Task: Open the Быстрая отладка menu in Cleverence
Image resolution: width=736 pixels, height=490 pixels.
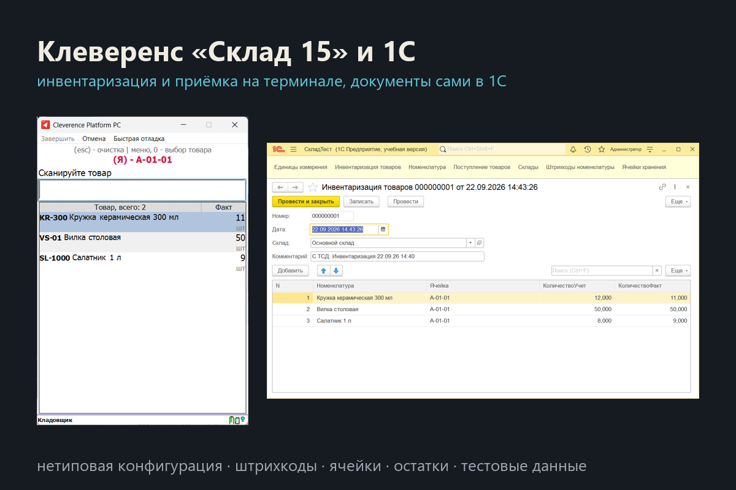Action: click(139, 139)
